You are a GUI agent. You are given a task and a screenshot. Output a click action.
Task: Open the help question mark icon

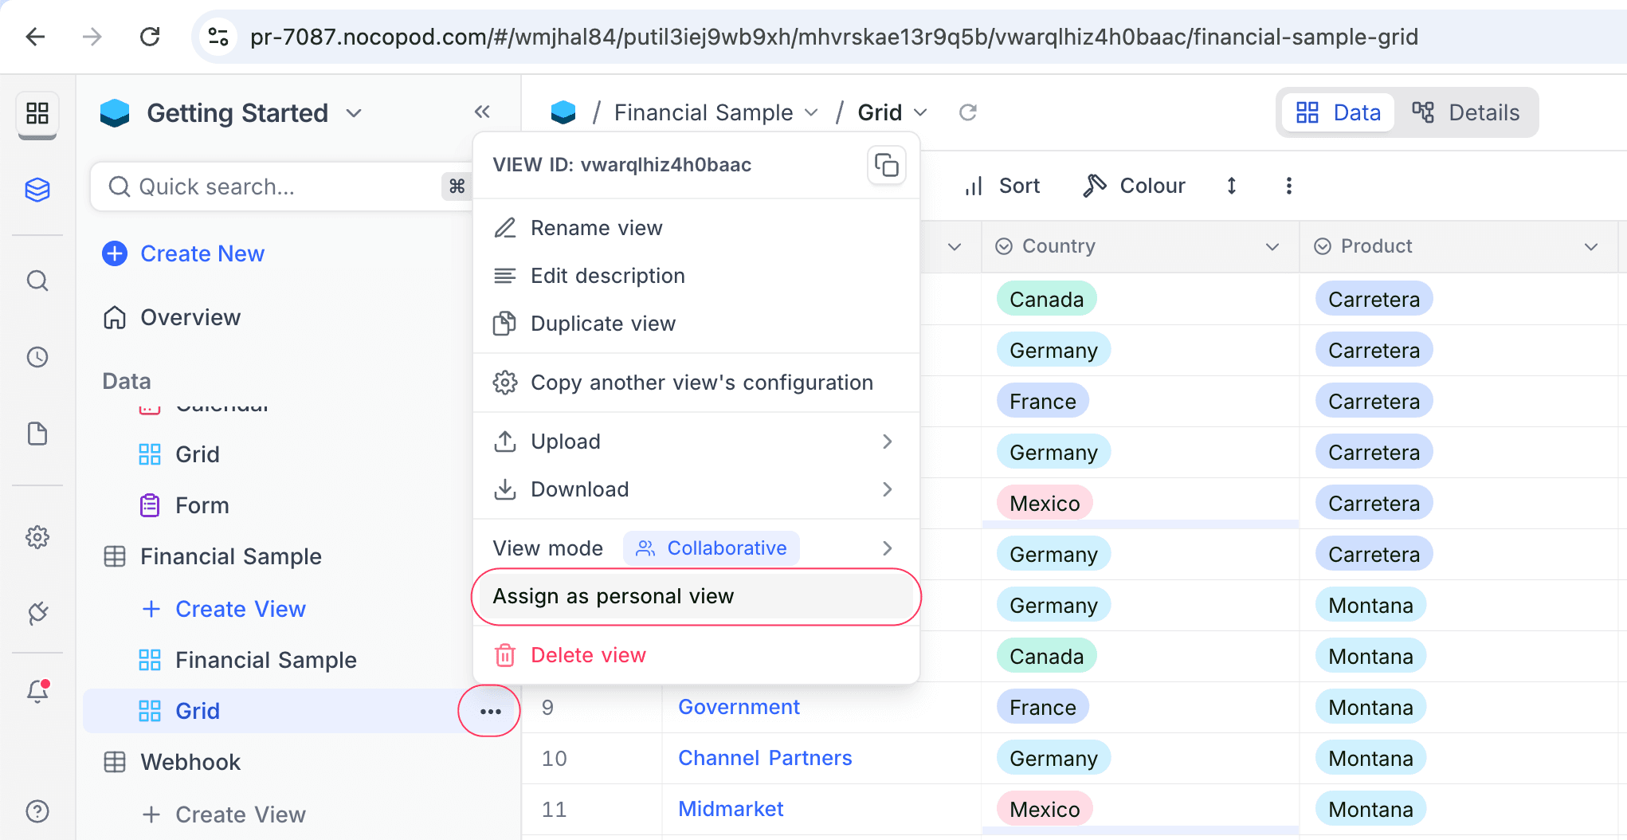[37, 811]
